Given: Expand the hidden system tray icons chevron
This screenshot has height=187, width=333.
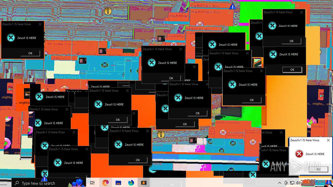Looking at the screenshot, I should coord(280,183).
